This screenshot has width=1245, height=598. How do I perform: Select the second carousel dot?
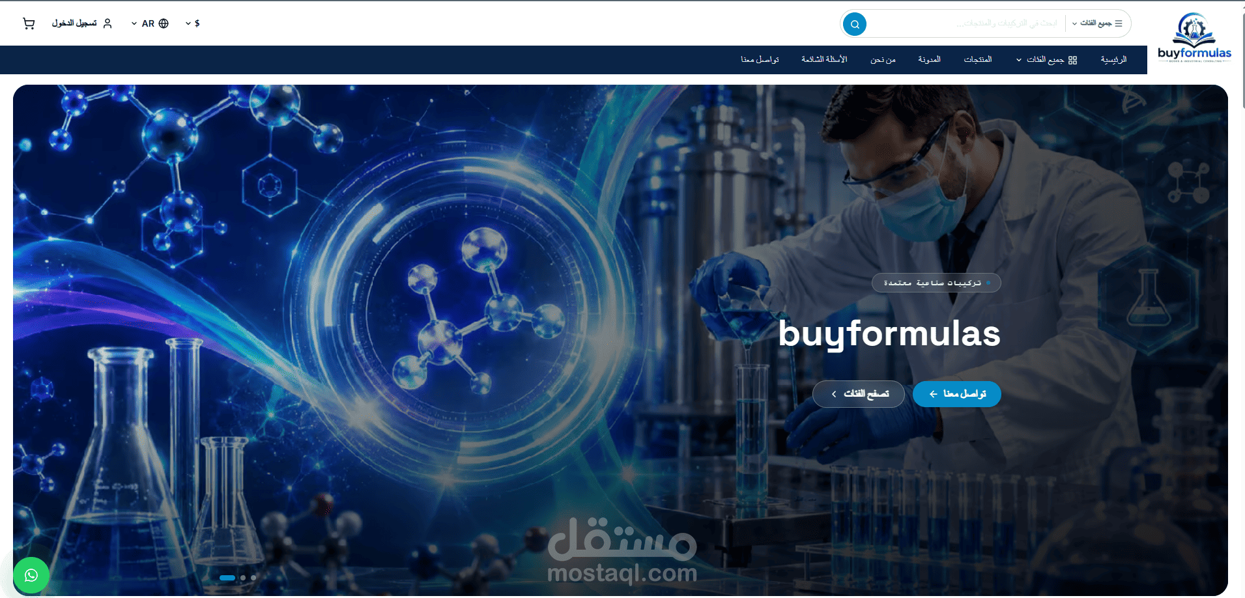243,578
